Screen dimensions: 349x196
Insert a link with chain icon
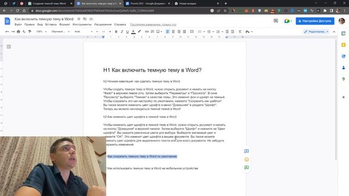pos(147,32)
